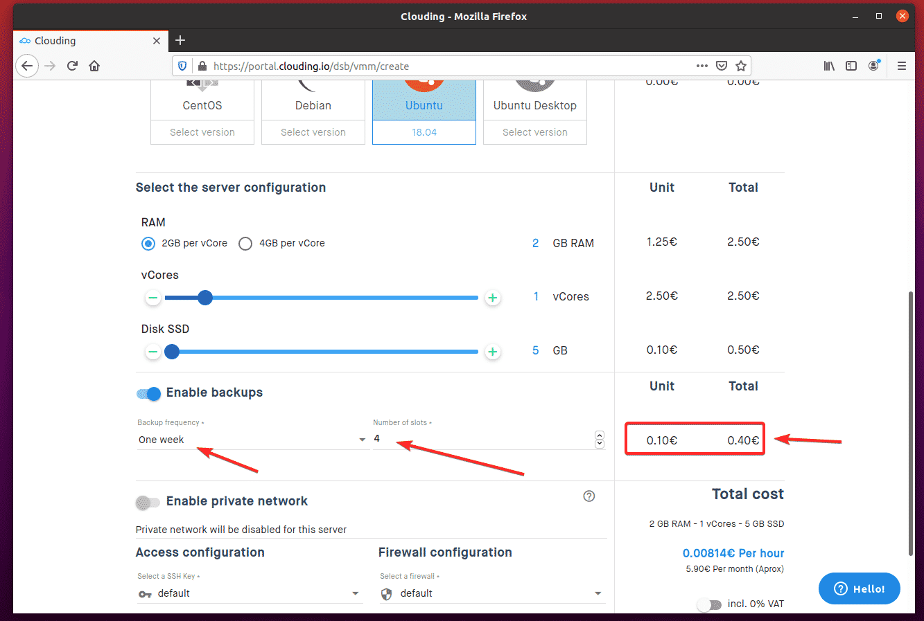The height and width of the screenshot is (621, 924).
Task: Show tracking protection shield info
Action: tap(182, 66)
